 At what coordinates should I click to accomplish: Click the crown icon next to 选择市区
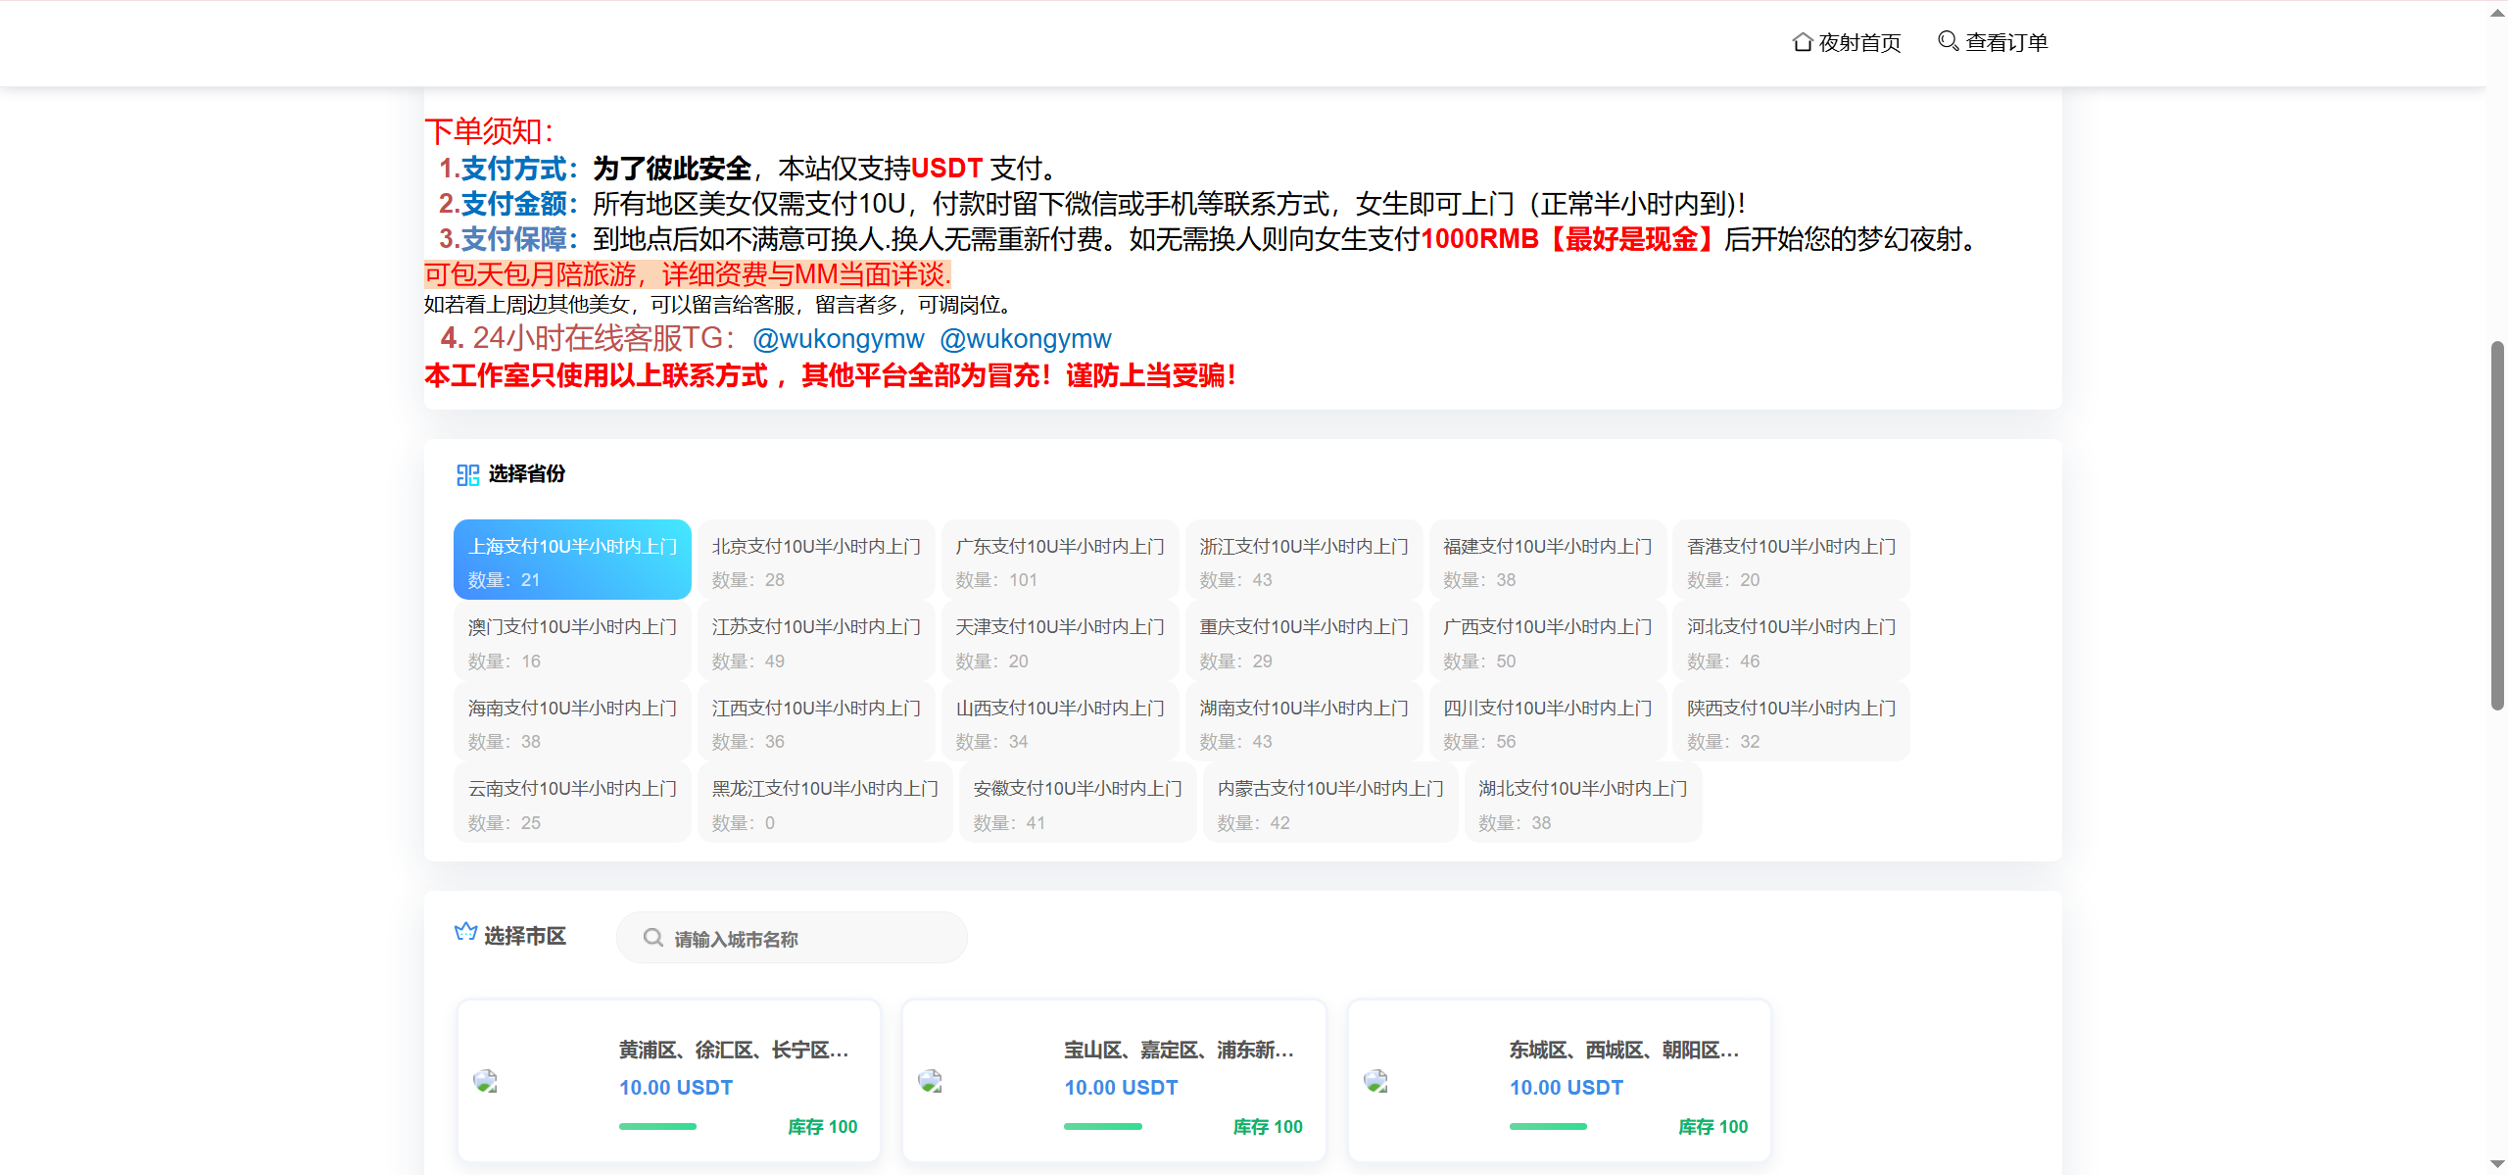pos(465,932)
